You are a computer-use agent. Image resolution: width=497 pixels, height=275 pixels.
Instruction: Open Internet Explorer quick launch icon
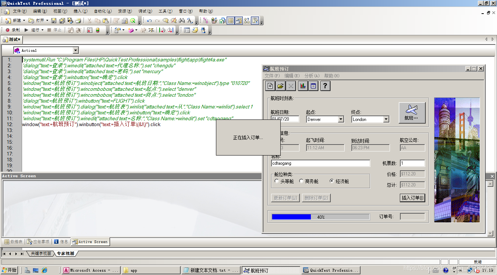[45, 270]
